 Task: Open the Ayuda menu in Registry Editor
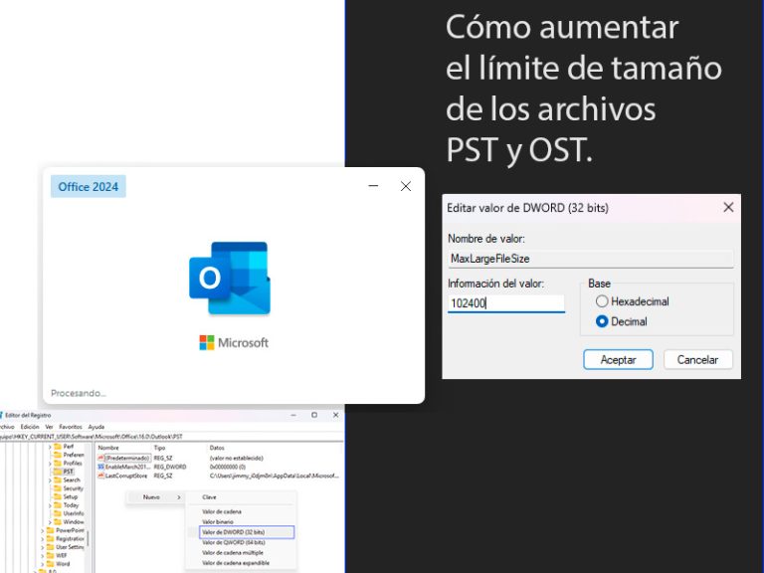95,427
